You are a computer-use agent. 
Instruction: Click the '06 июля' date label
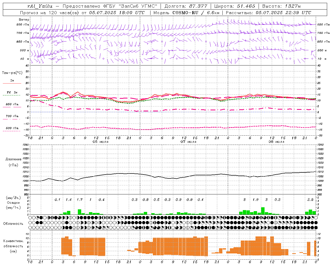point(101,142)
